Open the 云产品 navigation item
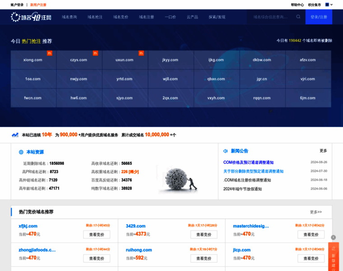Viewport: 343px width, 271px height. (192, 17)
